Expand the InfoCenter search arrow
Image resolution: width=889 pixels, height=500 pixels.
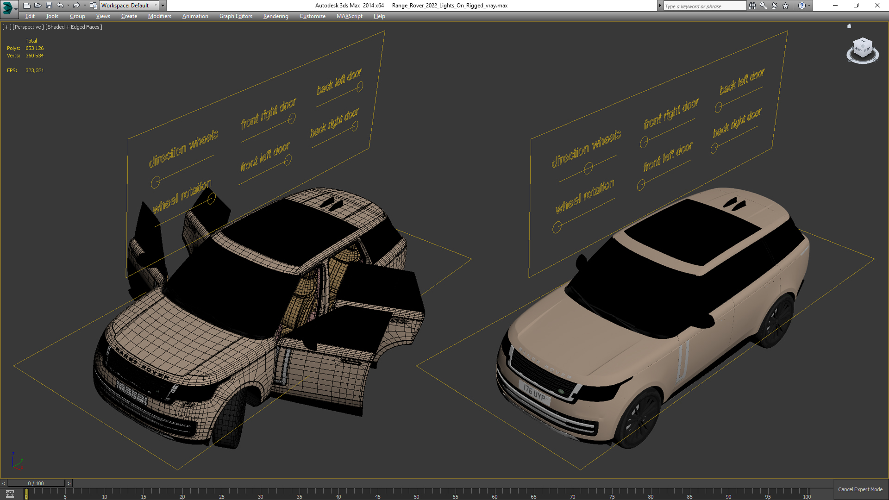[x=660, y=6]
